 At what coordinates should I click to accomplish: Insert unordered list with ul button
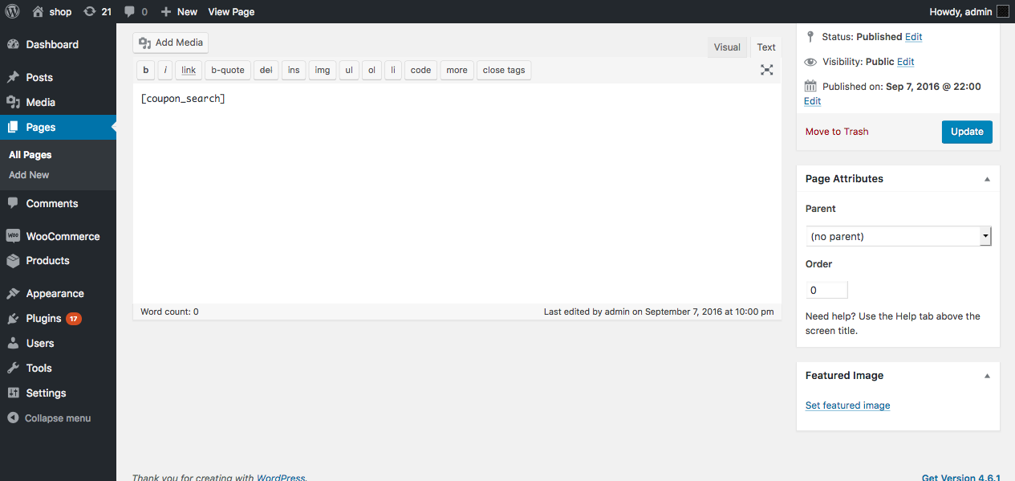pos(349,70)
